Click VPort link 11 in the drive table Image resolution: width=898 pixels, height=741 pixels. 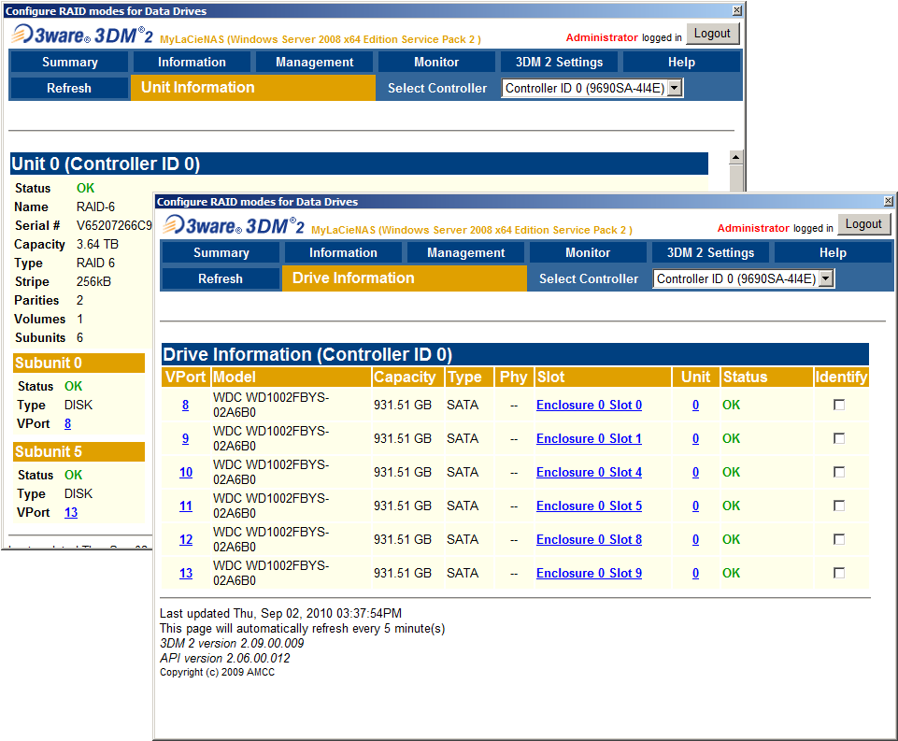(186, 506)
